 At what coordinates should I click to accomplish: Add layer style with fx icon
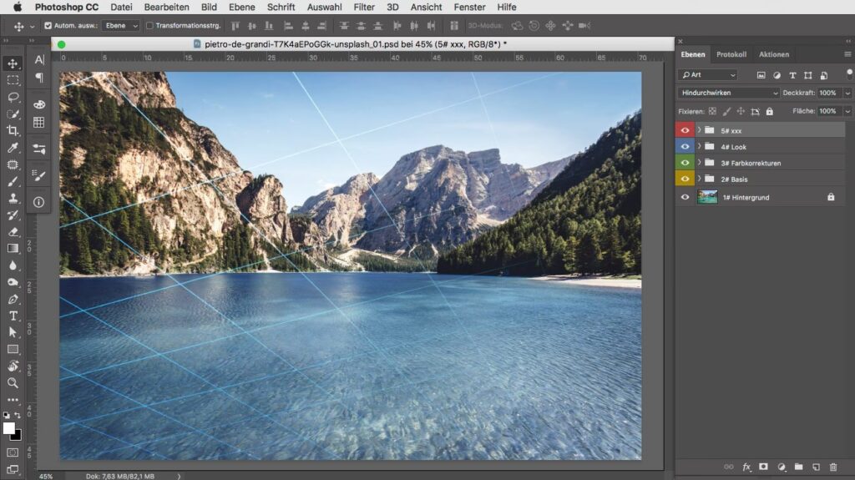746,467
